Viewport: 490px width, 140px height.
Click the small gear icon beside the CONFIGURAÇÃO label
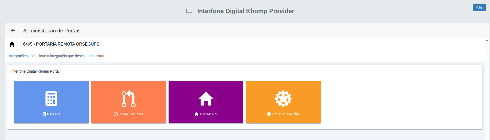click(x=269, y=114)
